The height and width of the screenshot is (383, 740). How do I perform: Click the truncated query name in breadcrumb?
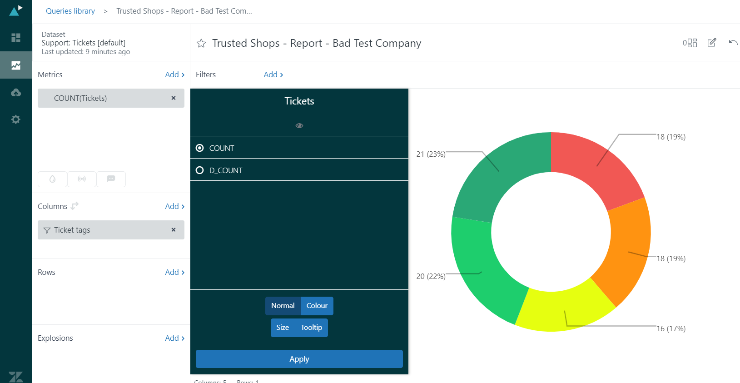[184, 11]
